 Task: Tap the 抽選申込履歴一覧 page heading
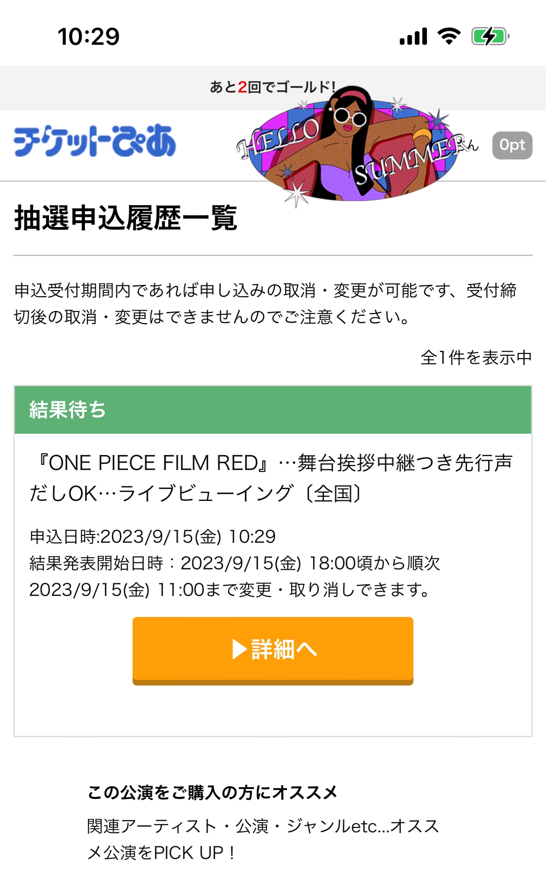tap(126, 218)
